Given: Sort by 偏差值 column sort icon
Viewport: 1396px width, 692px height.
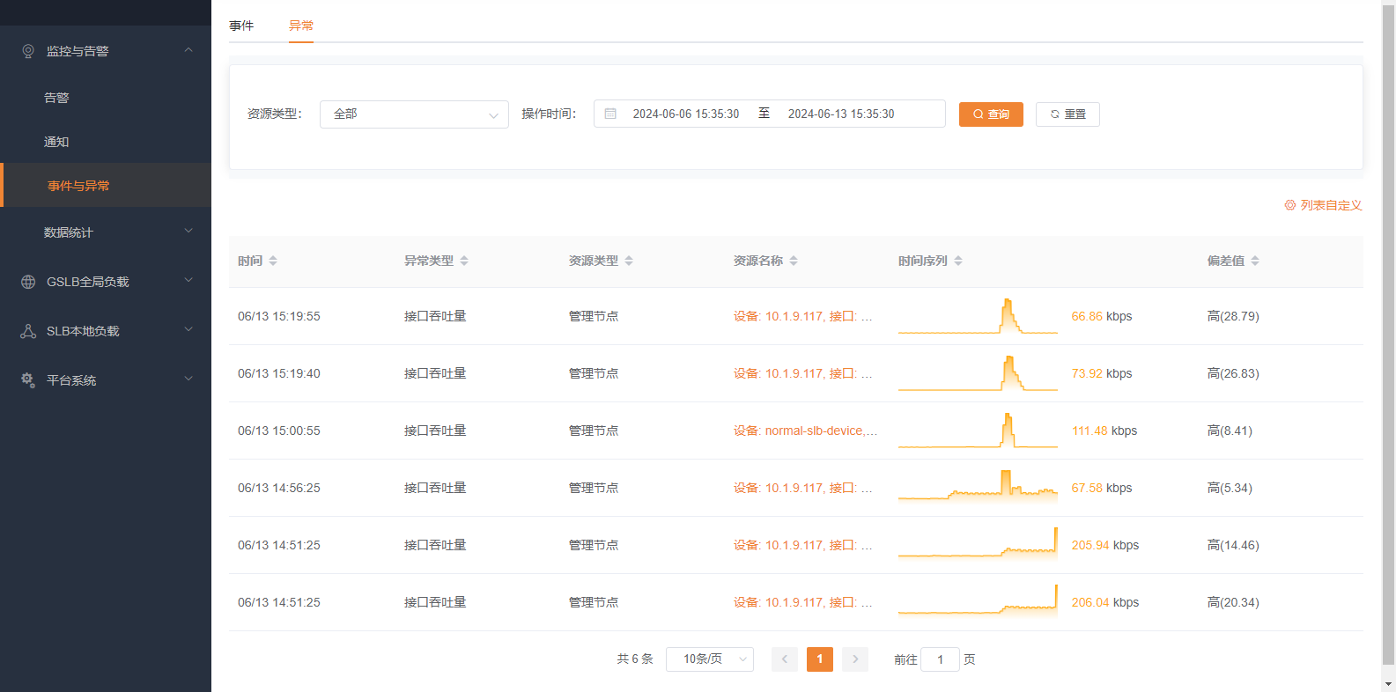Looking at the screenshot, I should 1255,261.
